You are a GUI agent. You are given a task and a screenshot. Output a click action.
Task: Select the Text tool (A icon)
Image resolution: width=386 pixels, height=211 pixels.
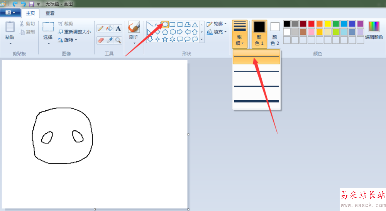click(118, 28)
